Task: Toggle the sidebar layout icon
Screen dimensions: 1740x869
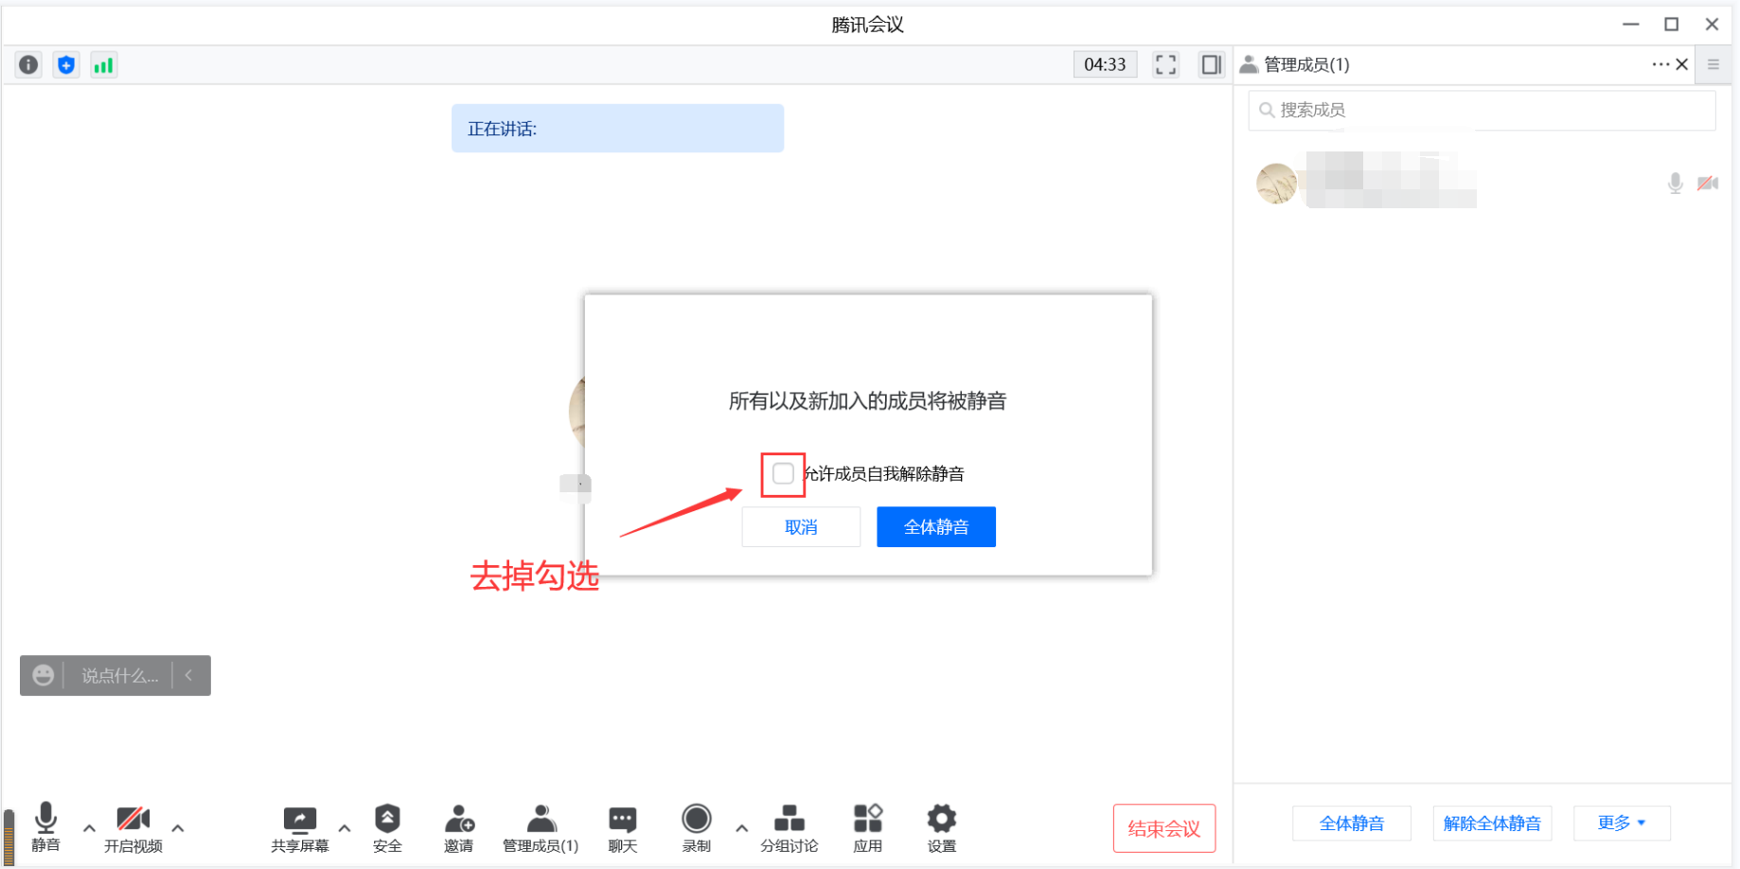Action: pyautogui.click(x=1211, y=64)
